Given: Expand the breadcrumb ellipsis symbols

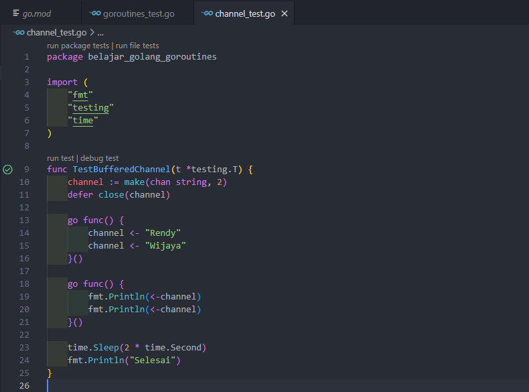Looking at the screenshot, I should point(100,33).
